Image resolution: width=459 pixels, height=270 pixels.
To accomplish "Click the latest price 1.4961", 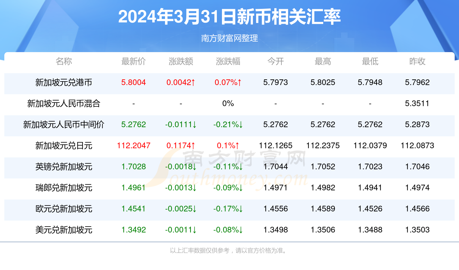I will [133, 188].
